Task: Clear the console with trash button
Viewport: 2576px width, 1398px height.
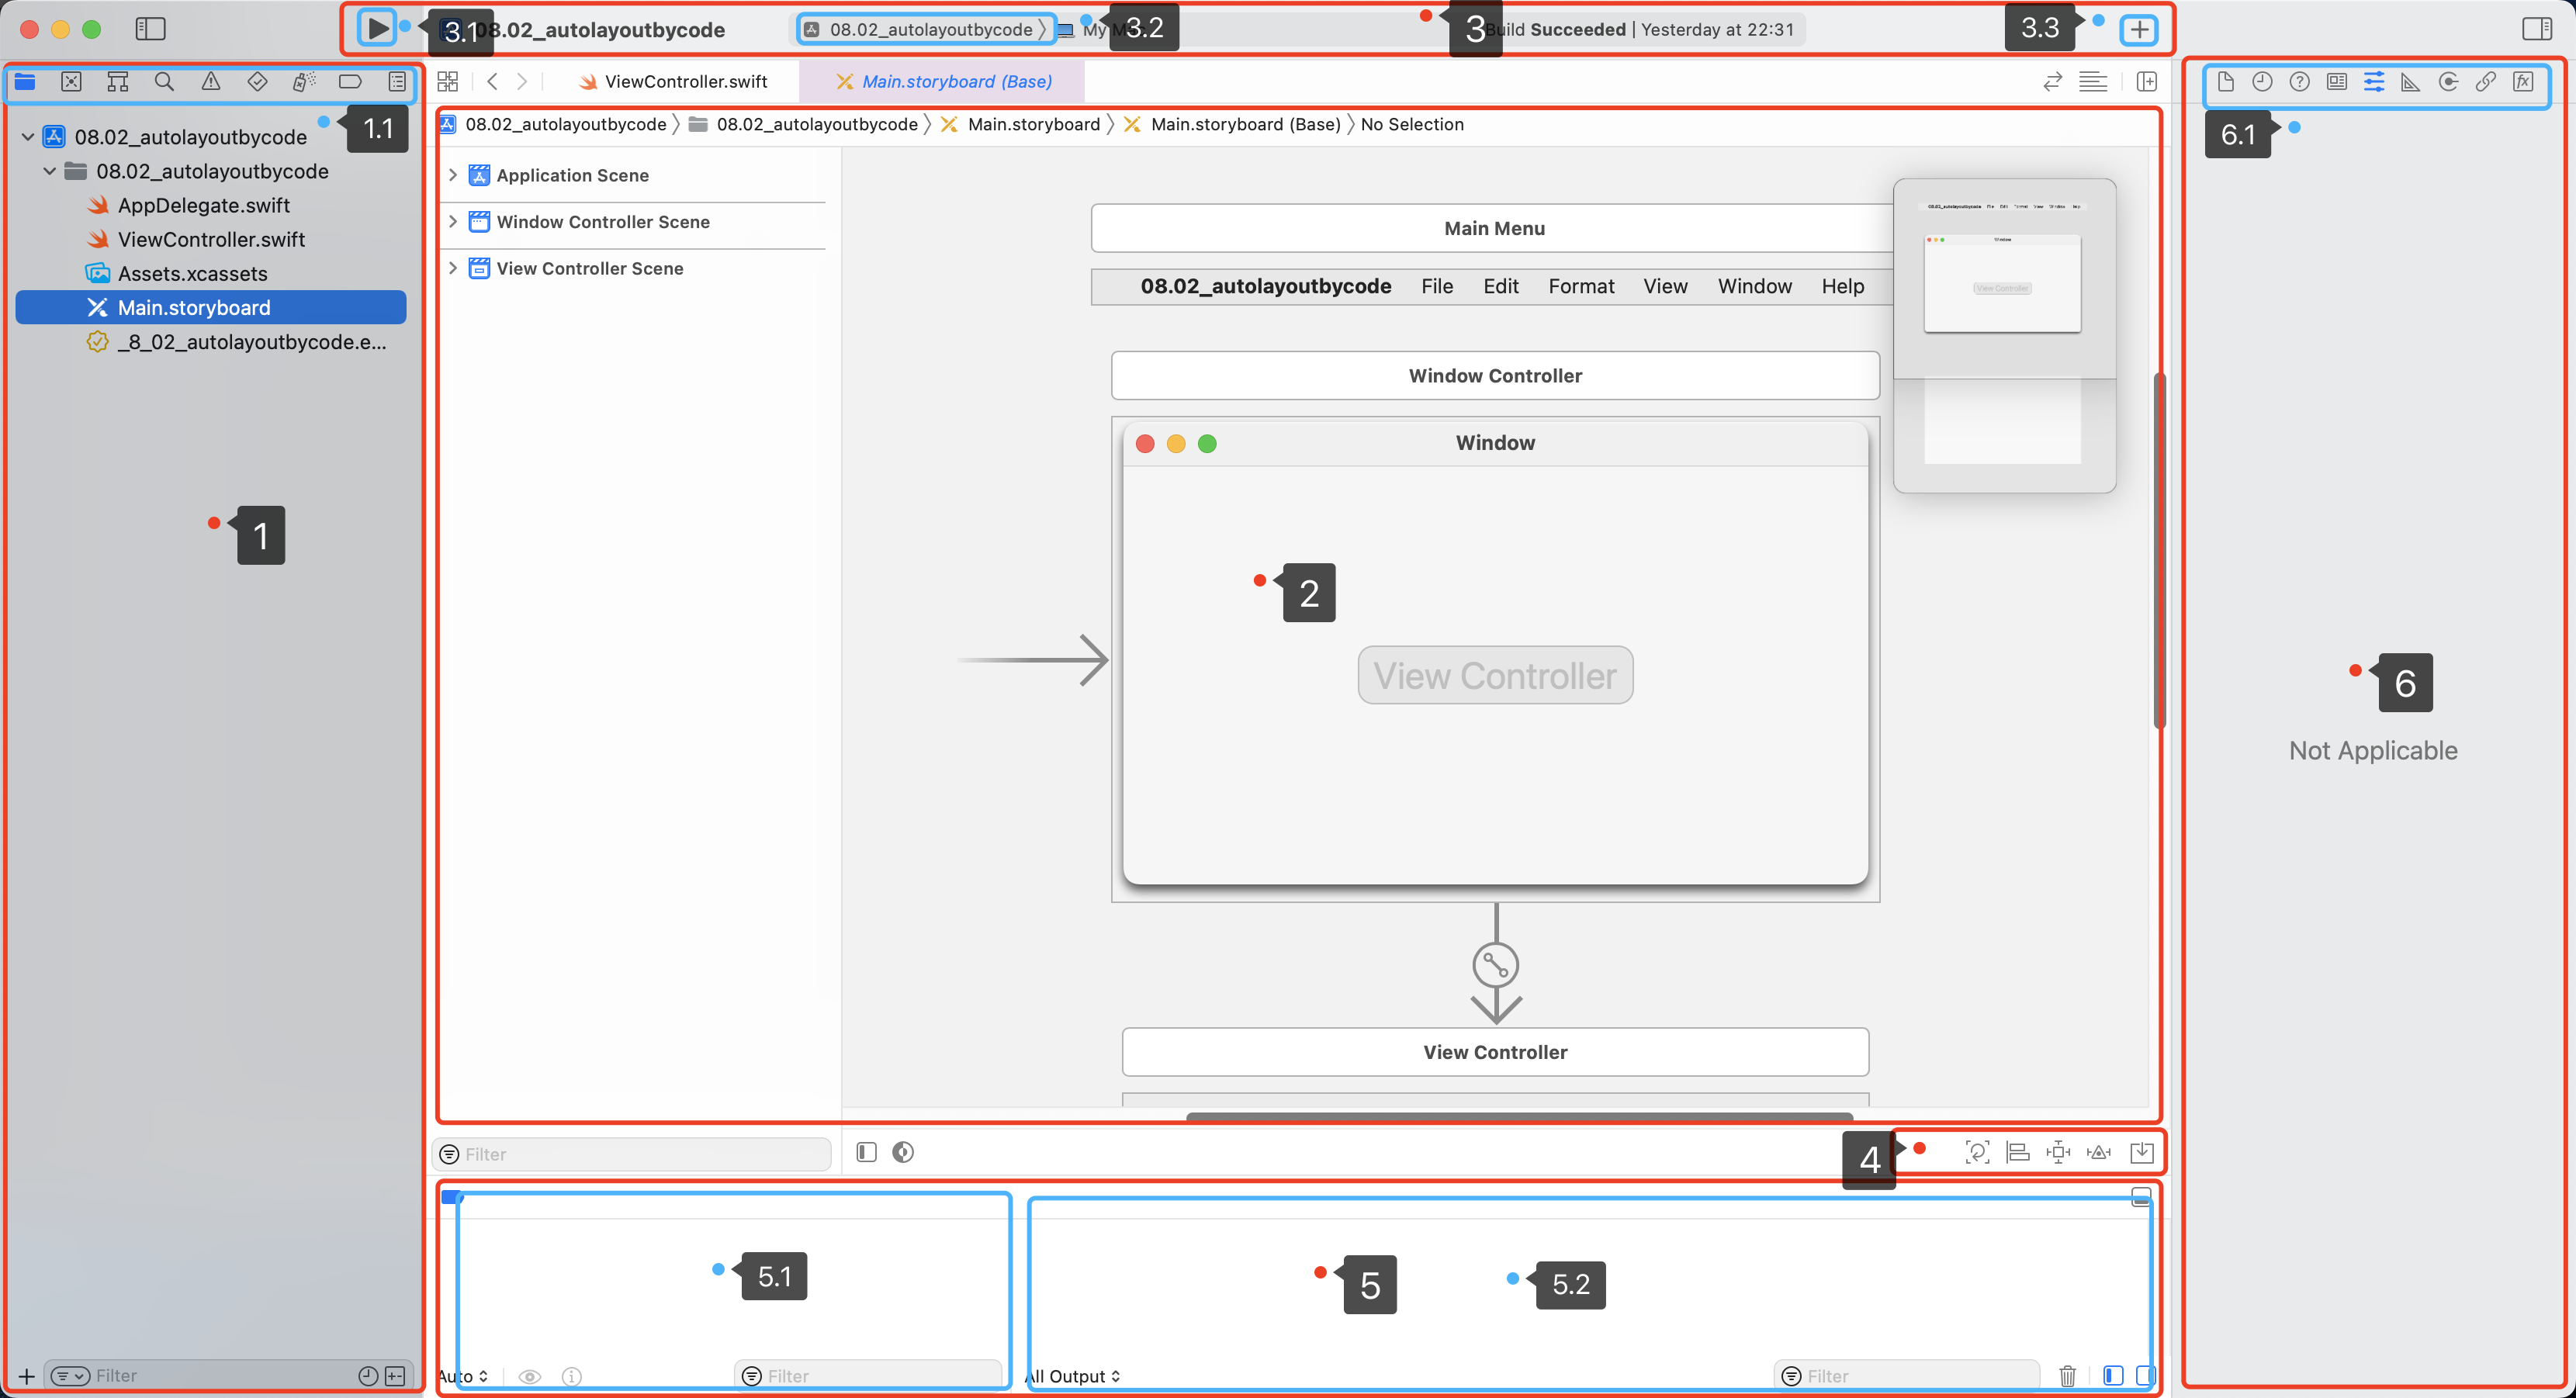Action: click(2067, 1376)
